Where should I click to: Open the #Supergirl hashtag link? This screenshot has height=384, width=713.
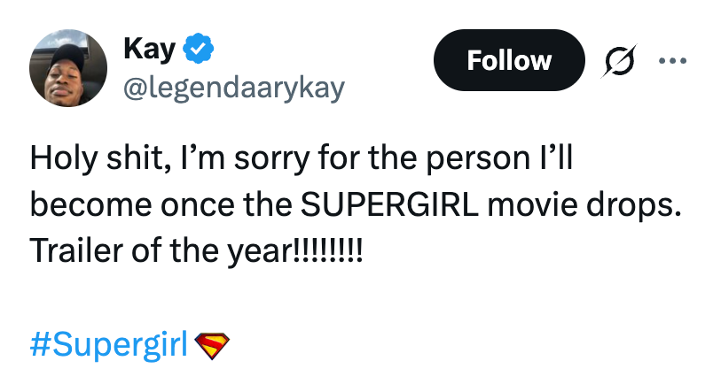tap(110, 344)
